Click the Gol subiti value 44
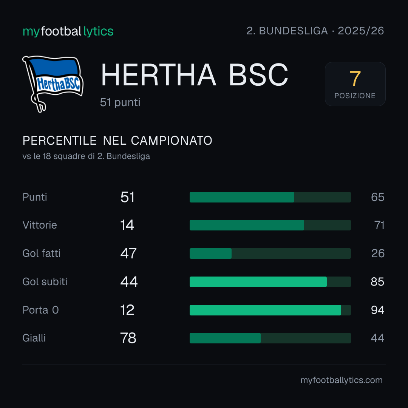The width and height of the screenshot is (408, 408). pyautogui.click(x=129, y=282)
